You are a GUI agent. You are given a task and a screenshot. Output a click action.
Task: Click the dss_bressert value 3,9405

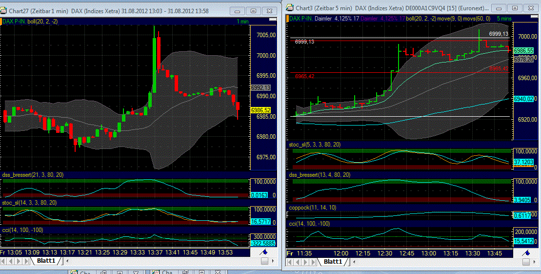[522, 200]
